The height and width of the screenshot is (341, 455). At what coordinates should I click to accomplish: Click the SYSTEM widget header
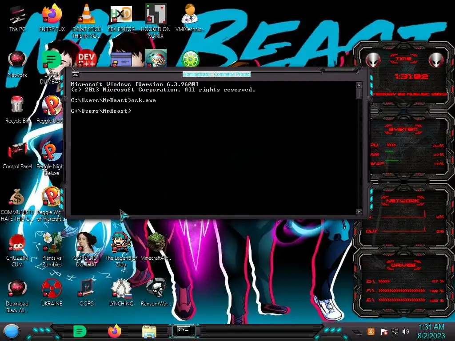[x=403, y=129]
